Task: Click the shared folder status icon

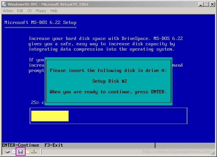Action: coord(27,152)
